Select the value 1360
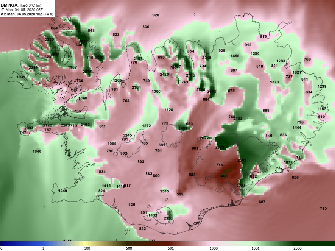335x251 pixels. click(156, 91)
